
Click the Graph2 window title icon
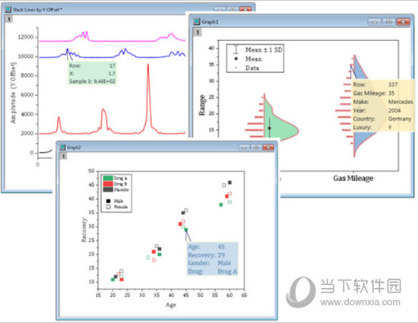[x=62, y=147]
